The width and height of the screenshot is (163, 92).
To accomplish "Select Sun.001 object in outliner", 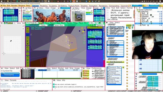I will coord(145,21).
